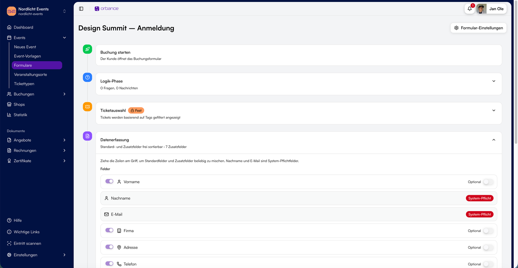
Task: Click the Nachname field row
Action: tap(298, 198)
